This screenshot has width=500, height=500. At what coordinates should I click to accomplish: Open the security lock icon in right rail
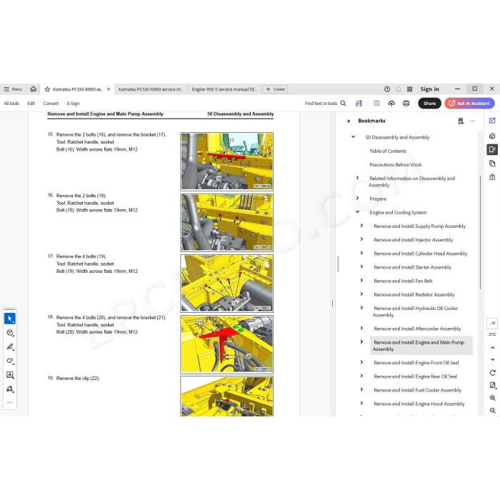(492, 177)
